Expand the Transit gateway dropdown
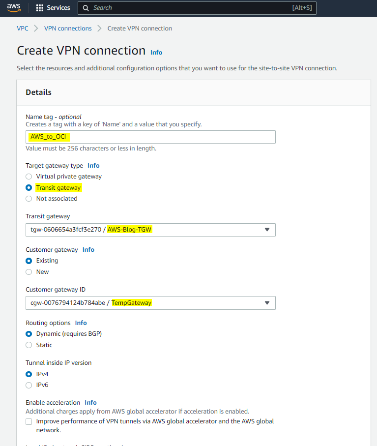The height and width of the screenshot is (446, 377). click(150, 230)
